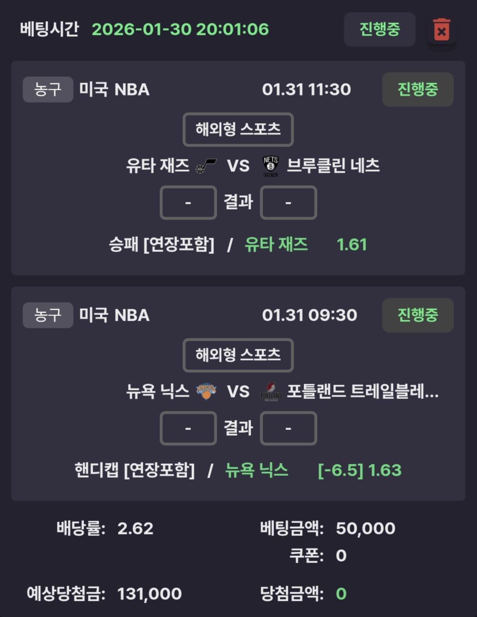Click the red trash delete icon
477x617 pixels.
point(441,30)
